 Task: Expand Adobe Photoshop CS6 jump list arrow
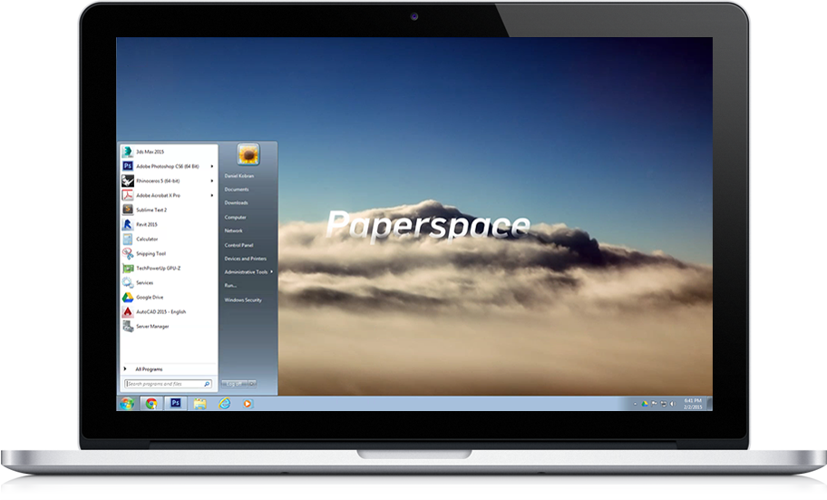pyautogui.click(x=212, y=166)
